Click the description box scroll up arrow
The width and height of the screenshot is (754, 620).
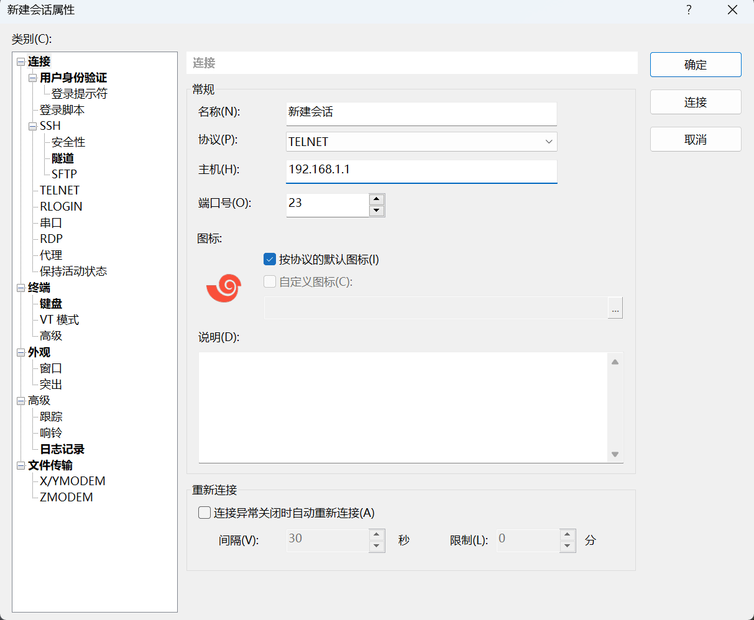pos(615,362)
